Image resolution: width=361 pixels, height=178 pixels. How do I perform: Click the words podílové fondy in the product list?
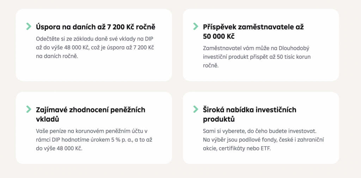pyautogui.click(x=253, y=140)
